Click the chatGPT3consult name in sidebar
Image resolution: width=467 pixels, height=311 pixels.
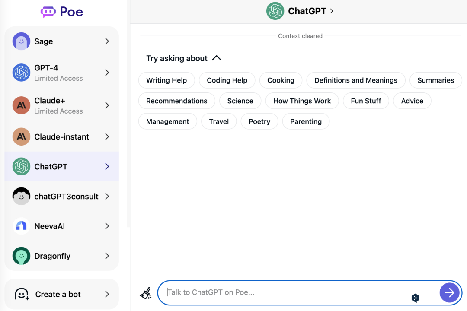[x=66, y=197]
